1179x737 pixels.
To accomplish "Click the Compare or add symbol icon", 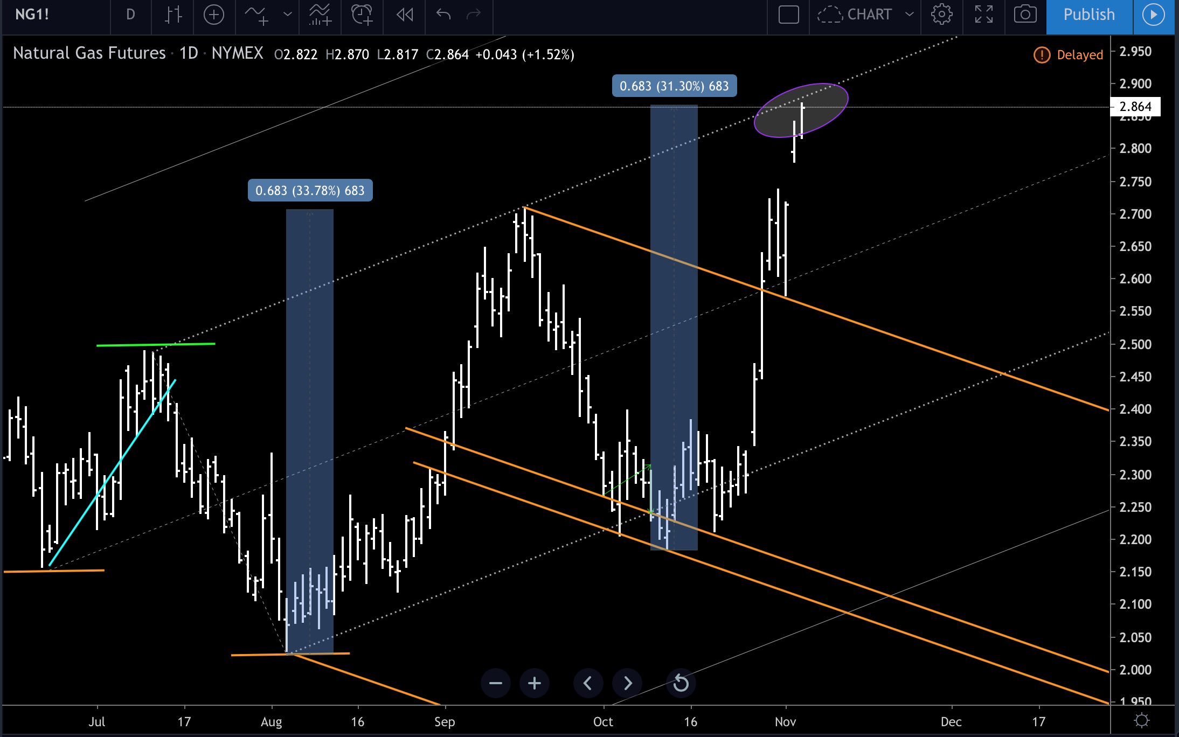I will point(214,15).
